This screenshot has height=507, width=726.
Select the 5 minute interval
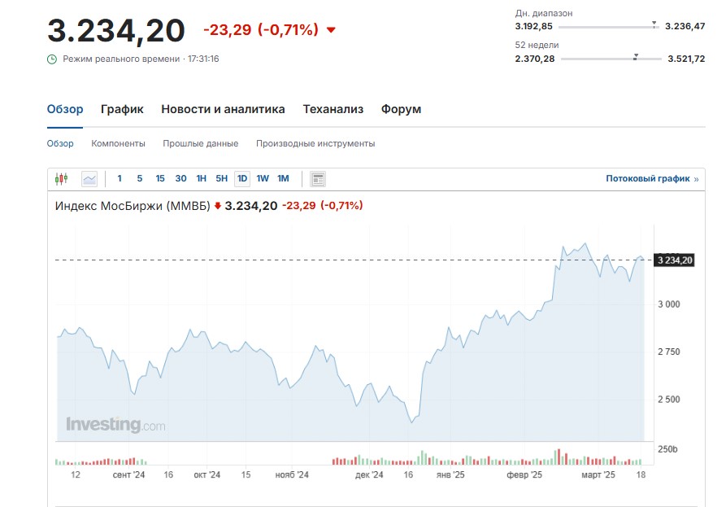pyautogui.click(x=139, y=178)
